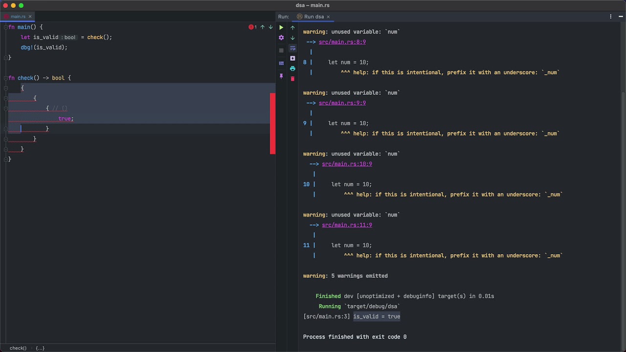Click the check() breadcrumb in status bar
626x352 pixels.
[x=18, y=348]
